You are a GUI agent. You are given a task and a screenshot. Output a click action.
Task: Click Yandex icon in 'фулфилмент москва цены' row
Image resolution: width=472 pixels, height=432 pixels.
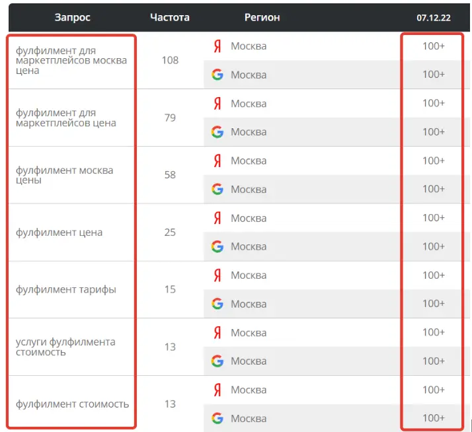tap(217, 161)
